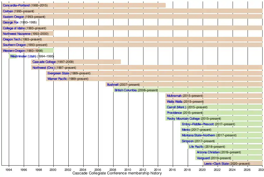Open the Embry–Riddle–Prescott link
264x177 pixels.
coord(198,124)
